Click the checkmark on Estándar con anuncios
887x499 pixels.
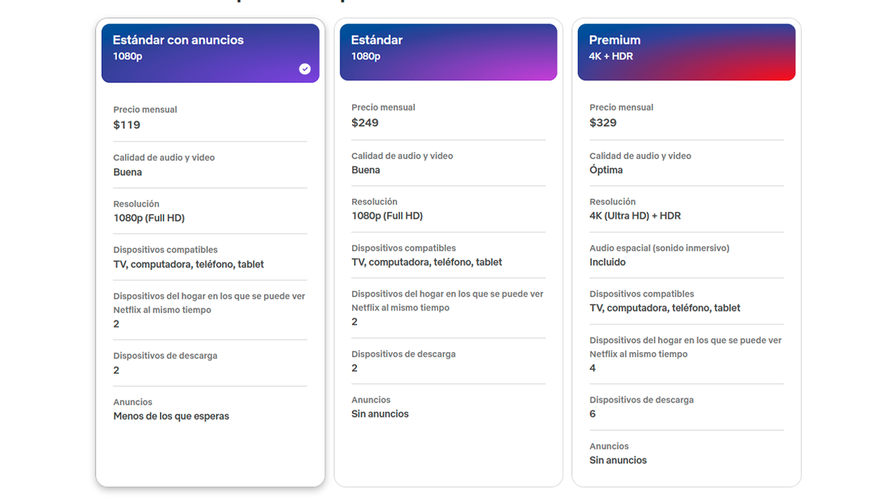click(305, 69)
